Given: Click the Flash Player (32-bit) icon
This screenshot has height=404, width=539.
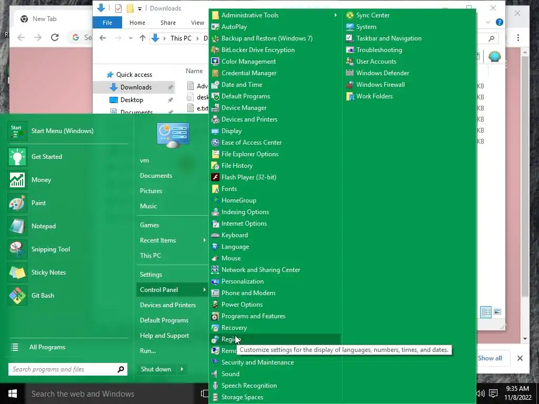Looking at the screenshot, I should 215,177.
